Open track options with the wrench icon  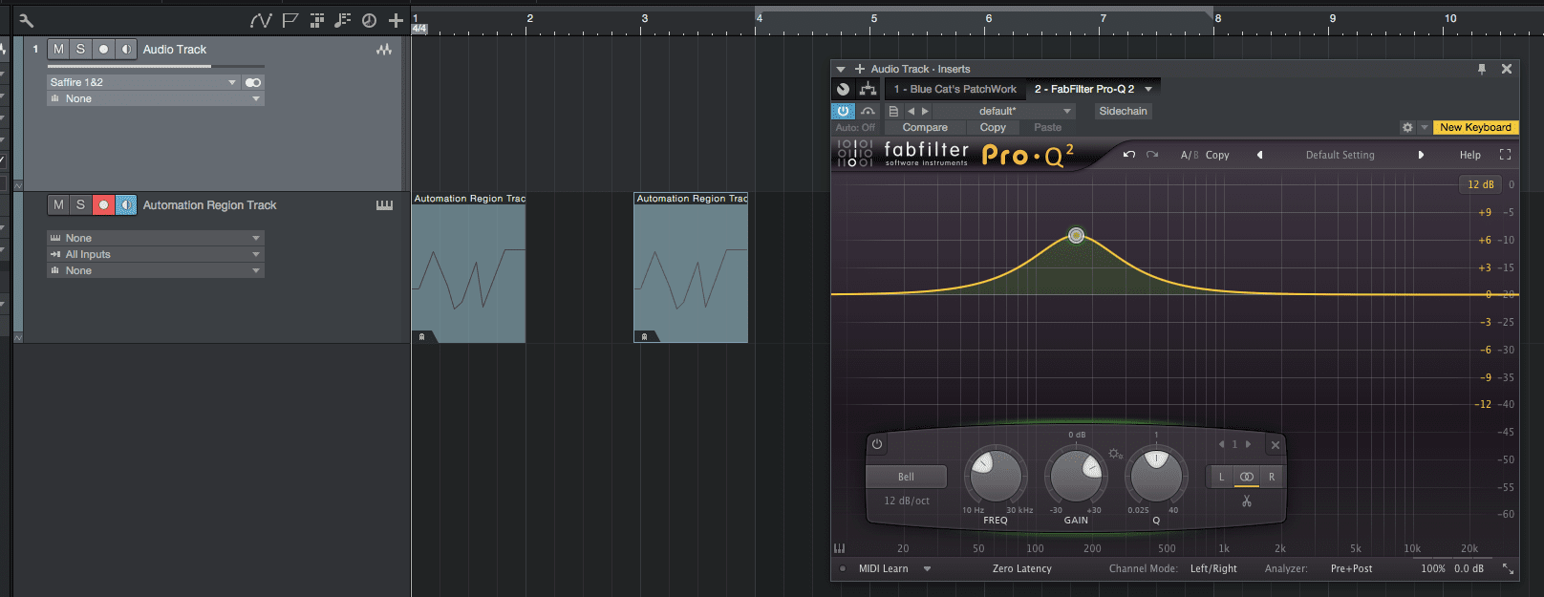(26, 20)
